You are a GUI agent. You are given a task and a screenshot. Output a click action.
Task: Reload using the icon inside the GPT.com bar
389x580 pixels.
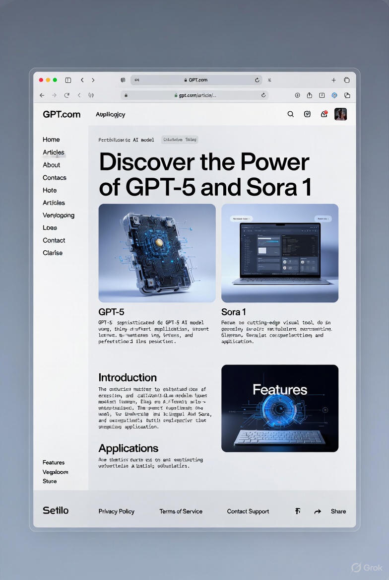pos(257,80)
